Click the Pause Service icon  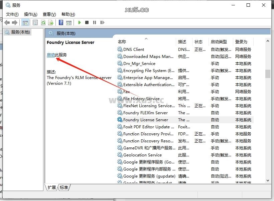(94, 22)
